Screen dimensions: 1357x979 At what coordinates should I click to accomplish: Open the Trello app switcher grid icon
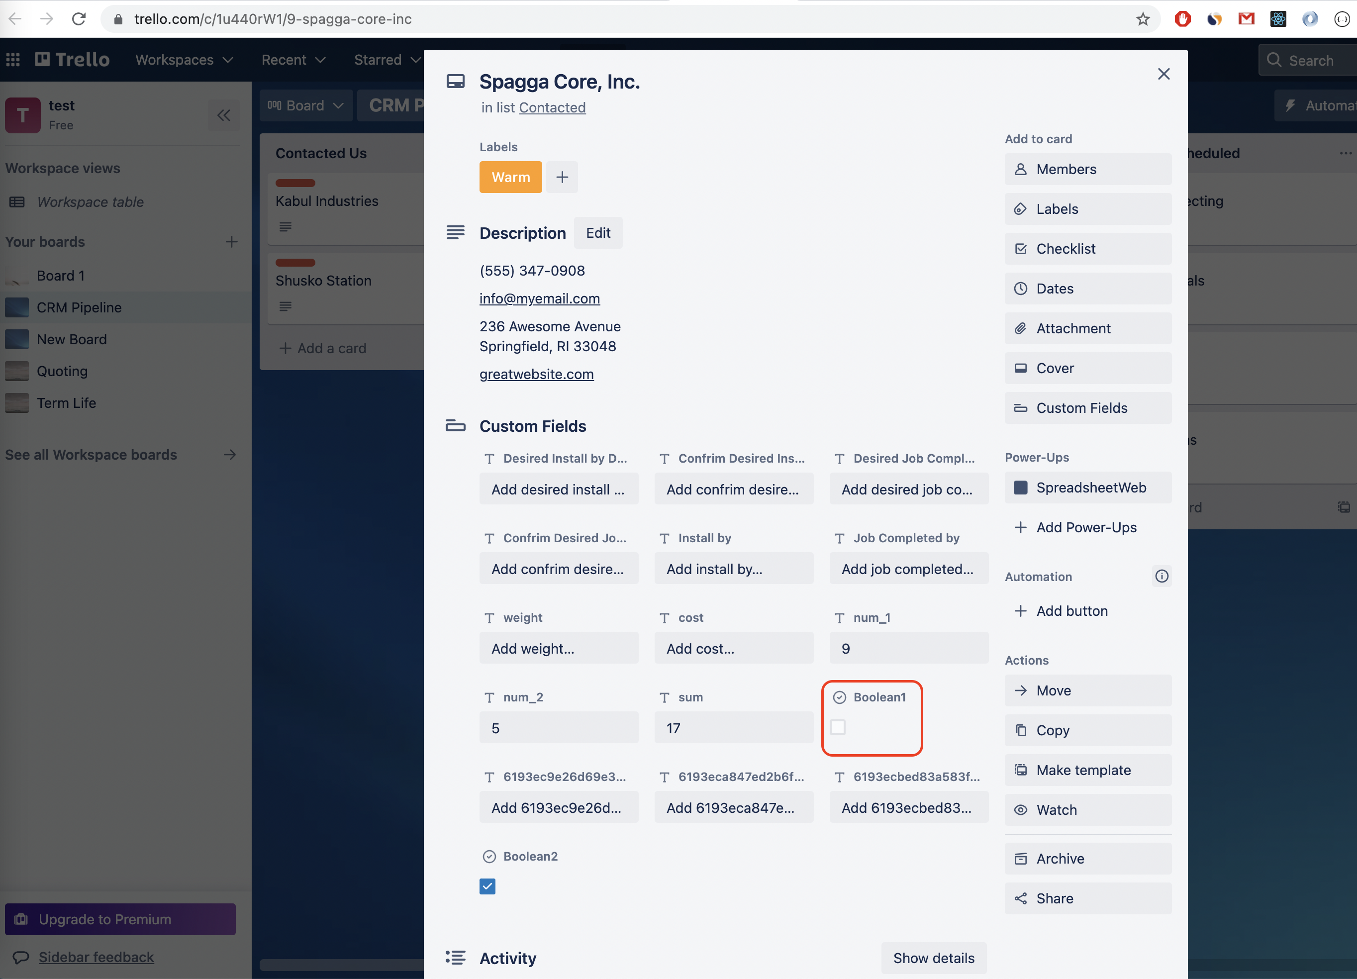[x=13, y=60]
